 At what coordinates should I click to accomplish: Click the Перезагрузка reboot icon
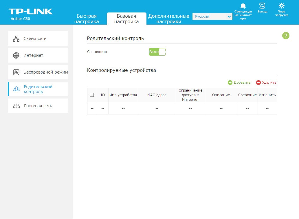pos(281,6)
